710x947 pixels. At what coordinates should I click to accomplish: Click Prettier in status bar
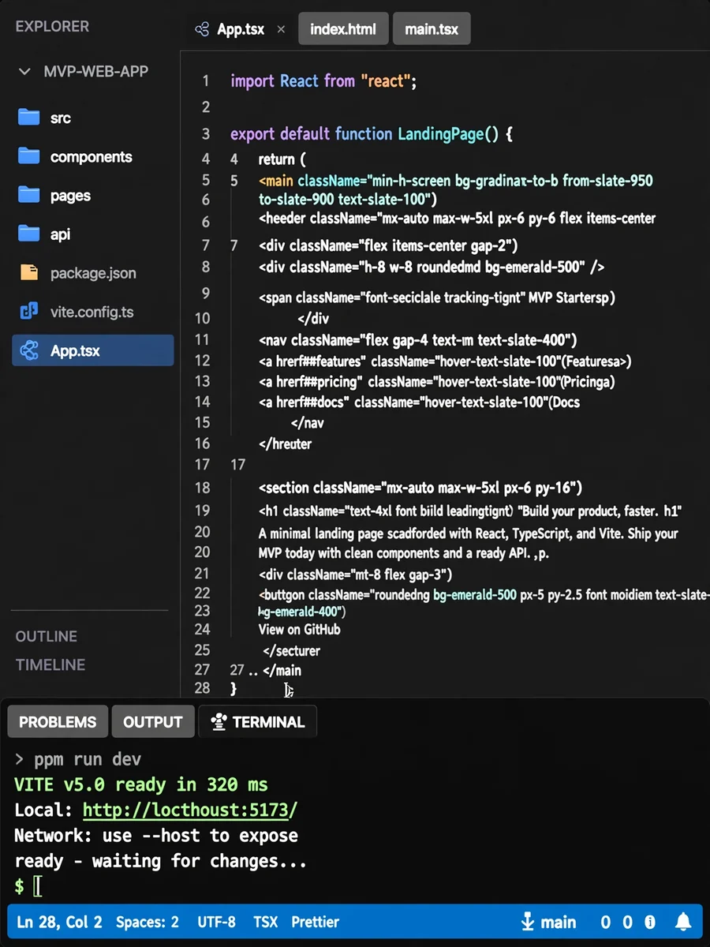coord(315,922)
